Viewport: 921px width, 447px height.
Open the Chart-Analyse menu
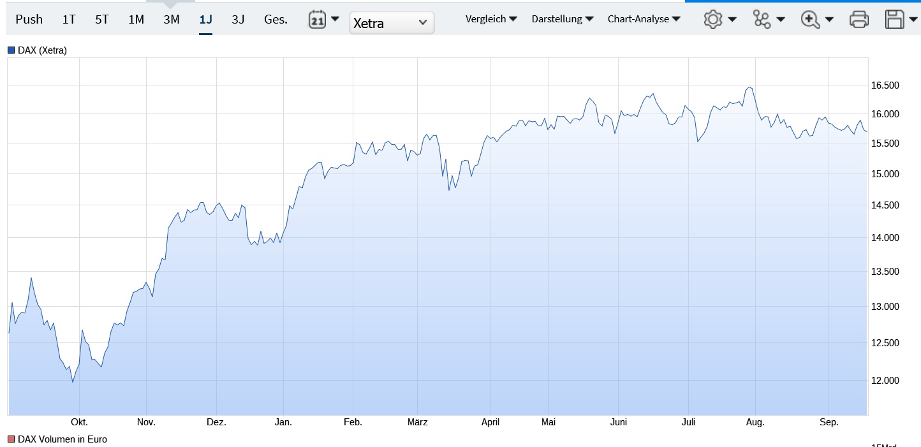644,19
